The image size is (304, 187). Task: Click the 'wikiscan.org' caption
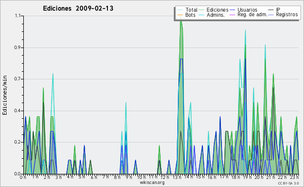tap(152, 182)
